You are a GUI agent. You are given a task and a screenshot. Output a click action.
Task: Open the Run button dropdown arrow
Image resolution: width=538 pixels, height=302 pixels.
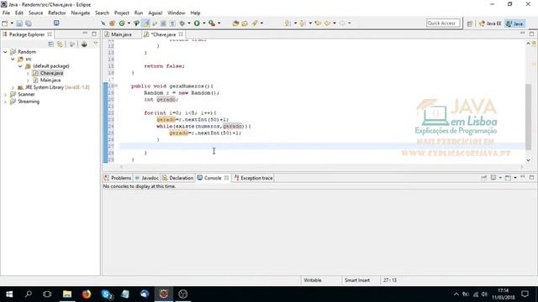pos(203,23)
